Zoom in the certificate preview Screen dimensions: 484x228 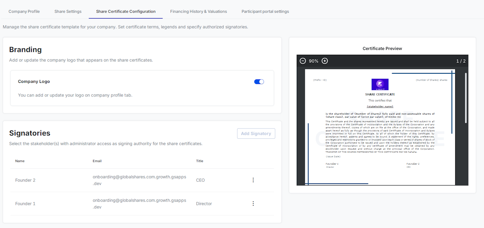pyautogui.click(x=325, y=61)
